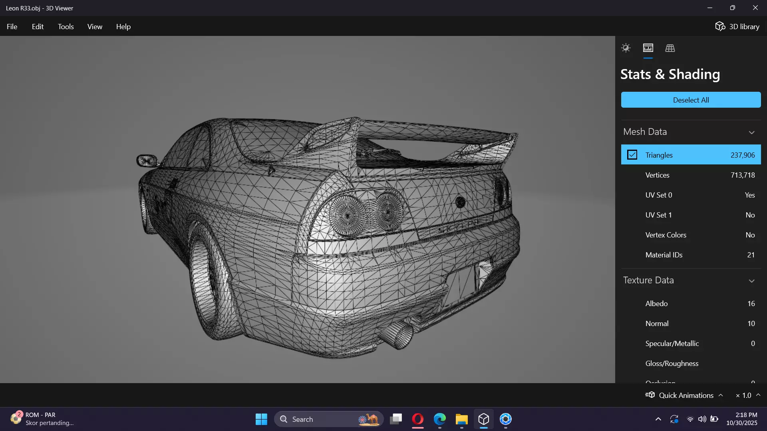Open the Help menu
The image size is (767, 431).
point(123,26)
